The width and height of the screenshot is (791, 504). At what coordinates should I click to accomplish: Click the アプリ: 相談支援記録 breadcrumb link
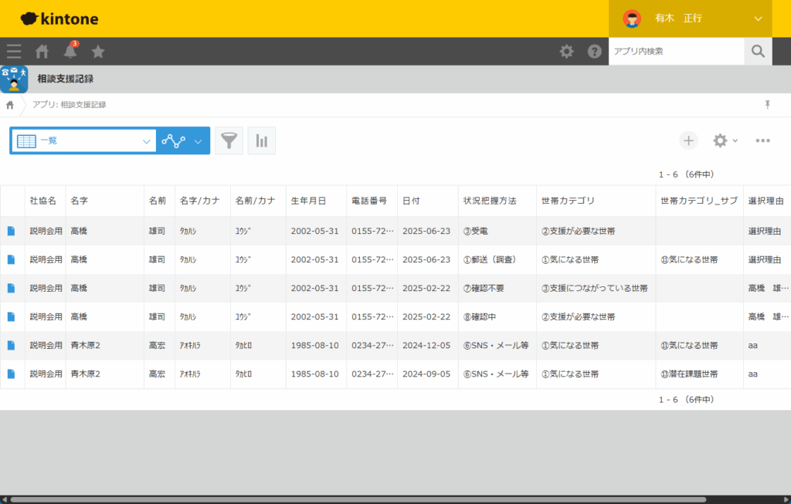click(69, 104)
